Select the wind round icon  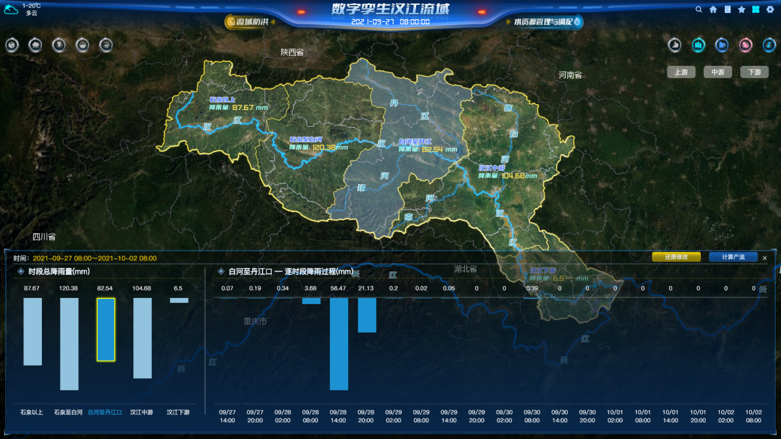[x=106, y=45]
